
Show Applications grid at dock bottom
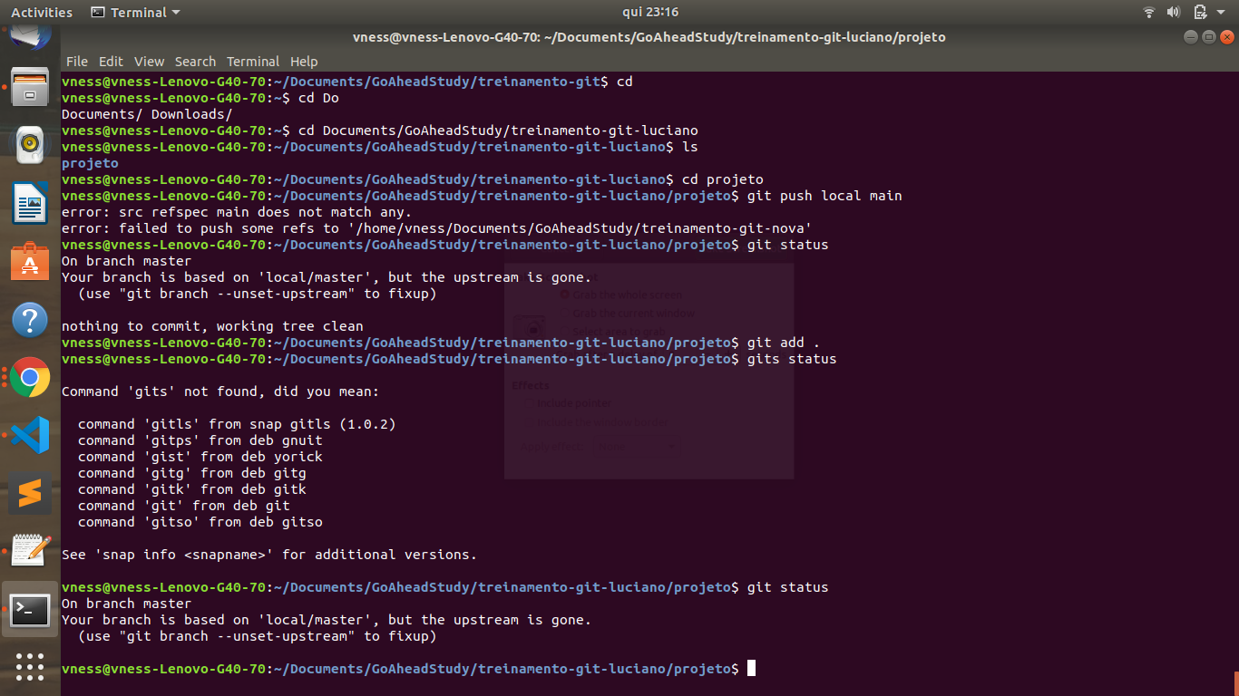coord(30,667)
